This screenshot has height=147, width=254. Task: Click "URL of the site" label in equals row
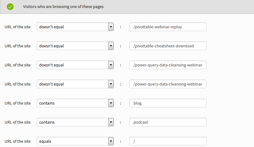pyautogui.click(x=18, y=141)
